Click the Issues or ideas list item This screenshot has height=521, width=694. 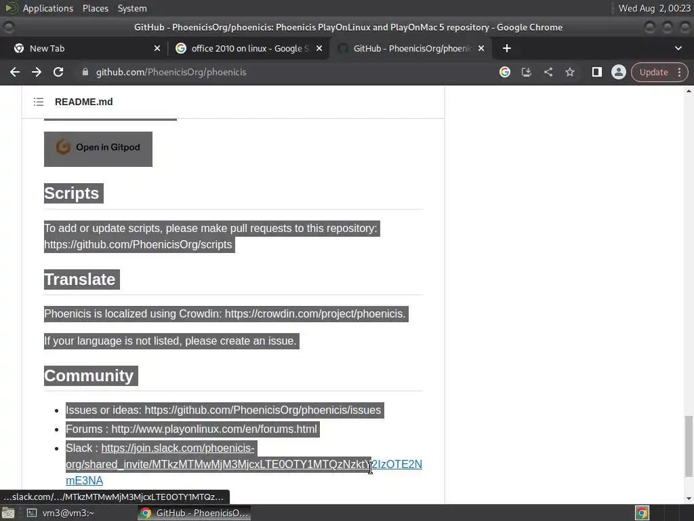(224, 410)
